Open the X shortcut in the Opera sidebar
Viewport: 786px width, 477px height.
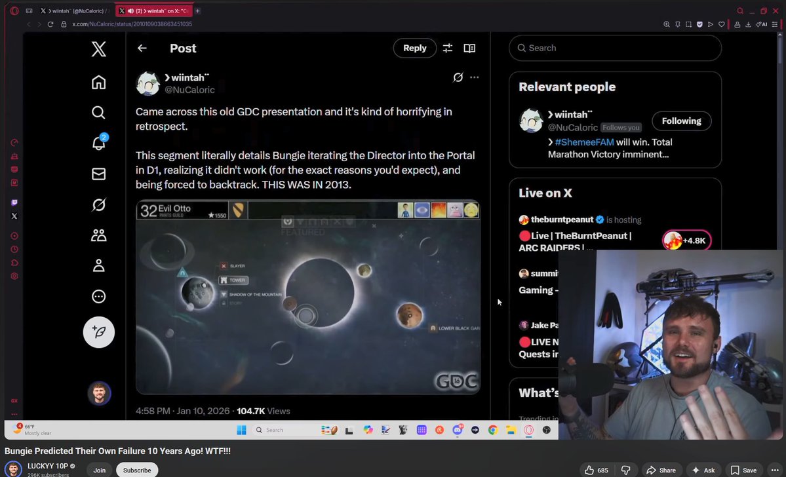pyautogui.click(x=14, y=216)
